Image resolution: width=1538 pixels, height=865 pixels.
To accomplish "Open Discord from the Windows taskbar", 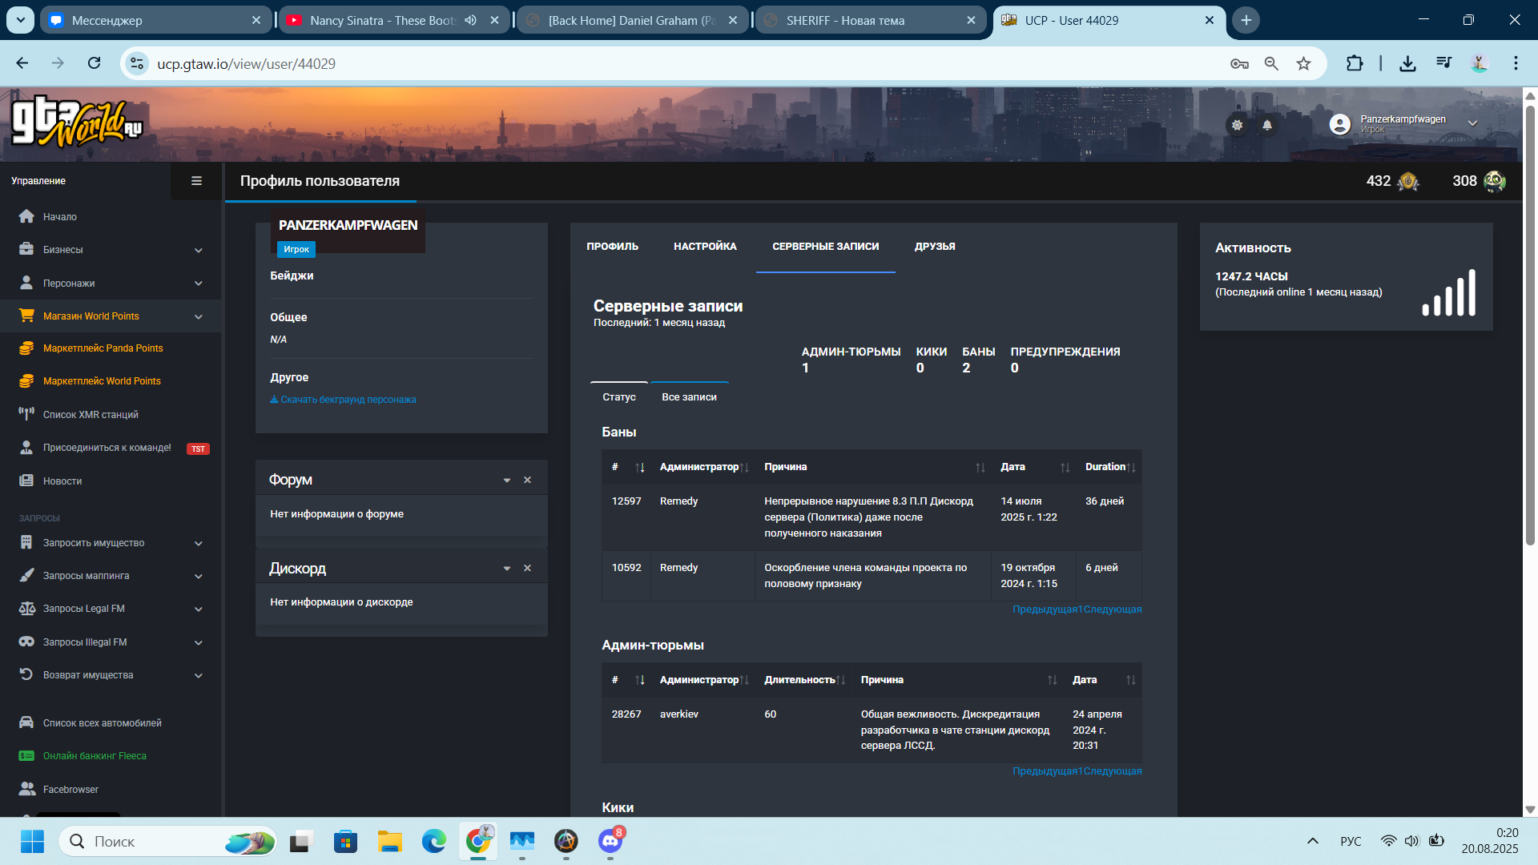I will click(610, 841).
